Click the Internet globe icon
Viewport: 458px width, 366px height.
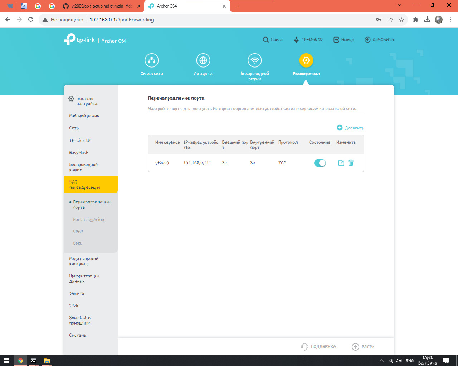point(203,60)
